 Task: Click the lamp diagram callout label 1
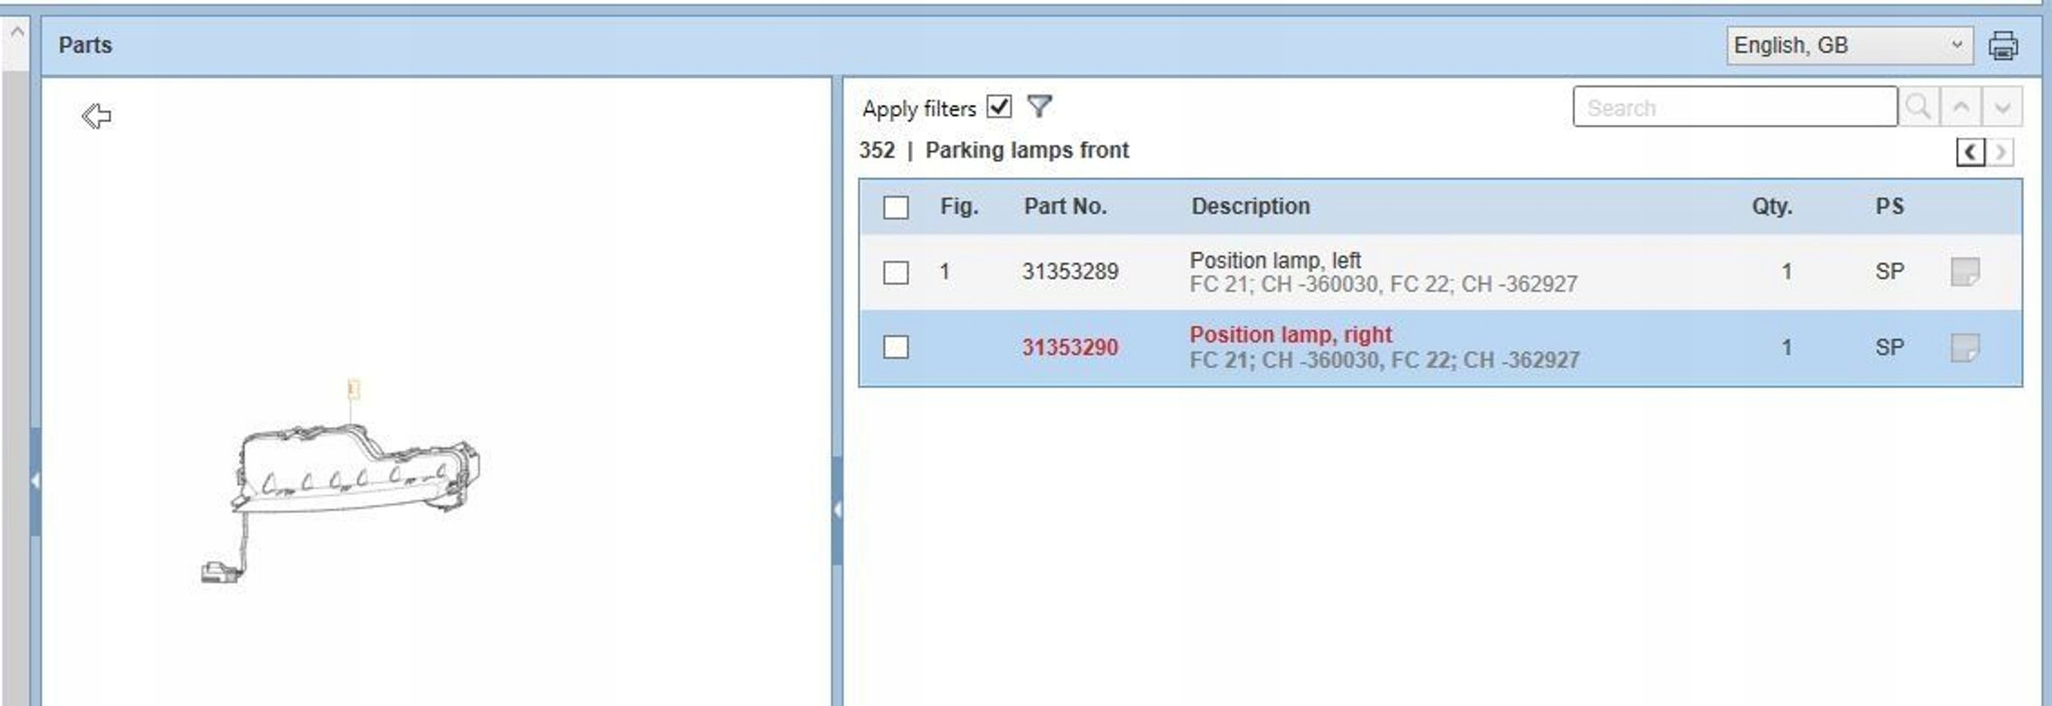point(354,387)
